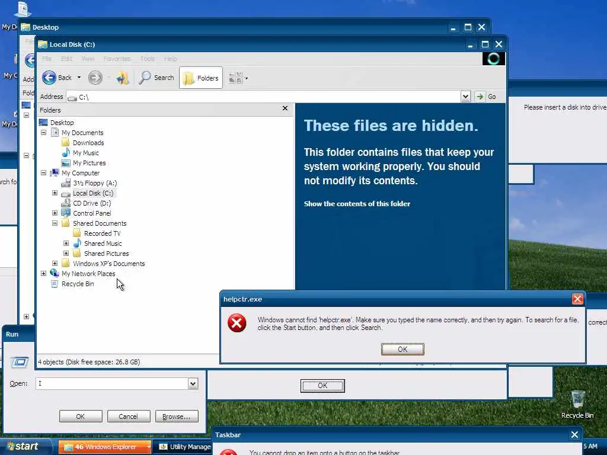The image size is (607, 455).
Task: Click status bar text '4 objects (Disk free space: 26.8 GB)'
Action: point(89,362)
